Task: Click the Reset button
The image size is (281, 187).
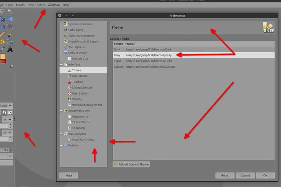Action: coord(225,175)
